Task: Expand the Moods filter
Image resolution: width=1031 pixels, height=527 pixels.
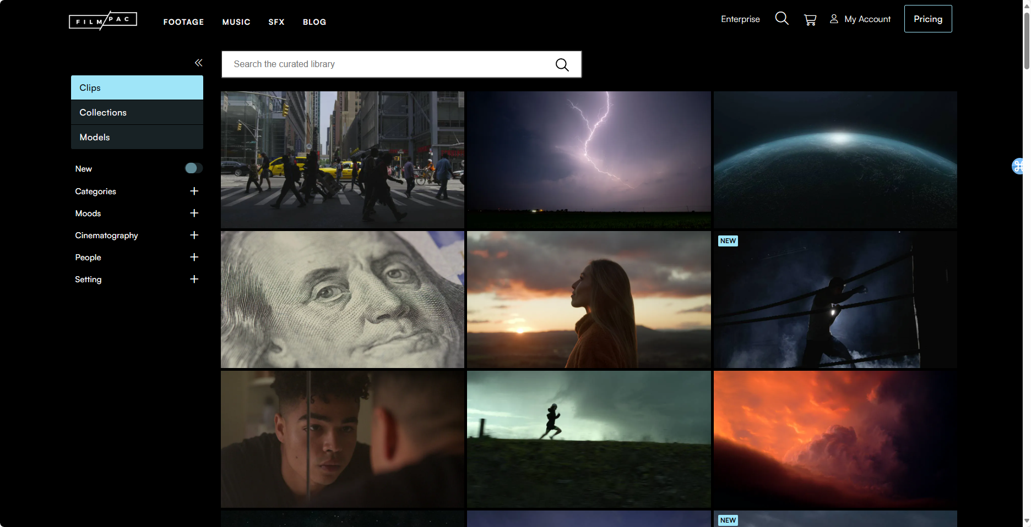Action: pyautogui.click(x=194, y=213)
